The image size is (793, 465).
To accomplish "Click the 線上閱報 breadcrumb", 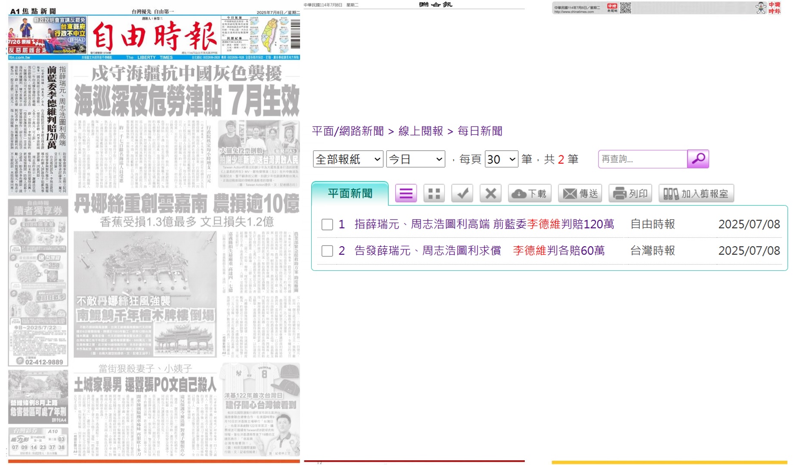I will pyautogui.click(x=421, y=131).
